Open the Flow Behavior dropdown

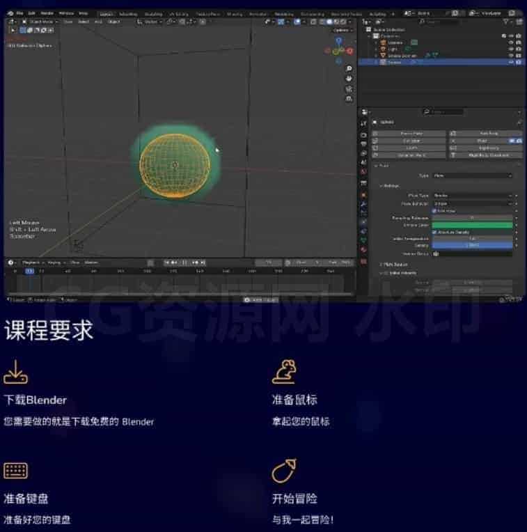pos(473,203)
